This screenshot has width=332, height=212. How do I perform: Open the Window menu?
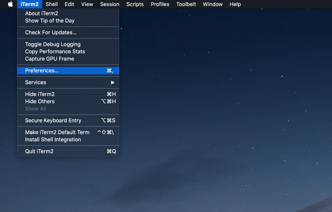point(212,4)
